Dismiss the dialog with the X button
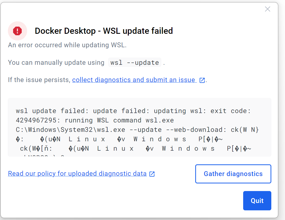The width and height of the screenshot is (285, 220). pos(268,9)
